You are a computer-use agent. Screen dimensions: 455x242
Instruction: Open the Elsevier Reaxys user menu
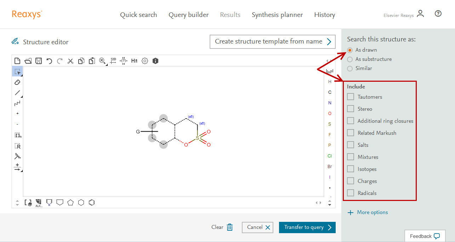[x=420, y=14]
